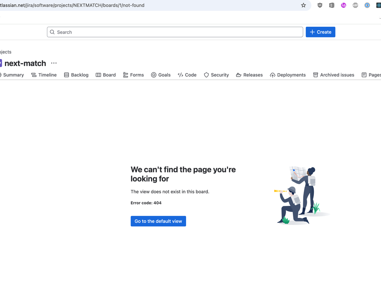381x286 pixels.
Task: Switch to the Deployments tab
Action: [x=288, y=75]
